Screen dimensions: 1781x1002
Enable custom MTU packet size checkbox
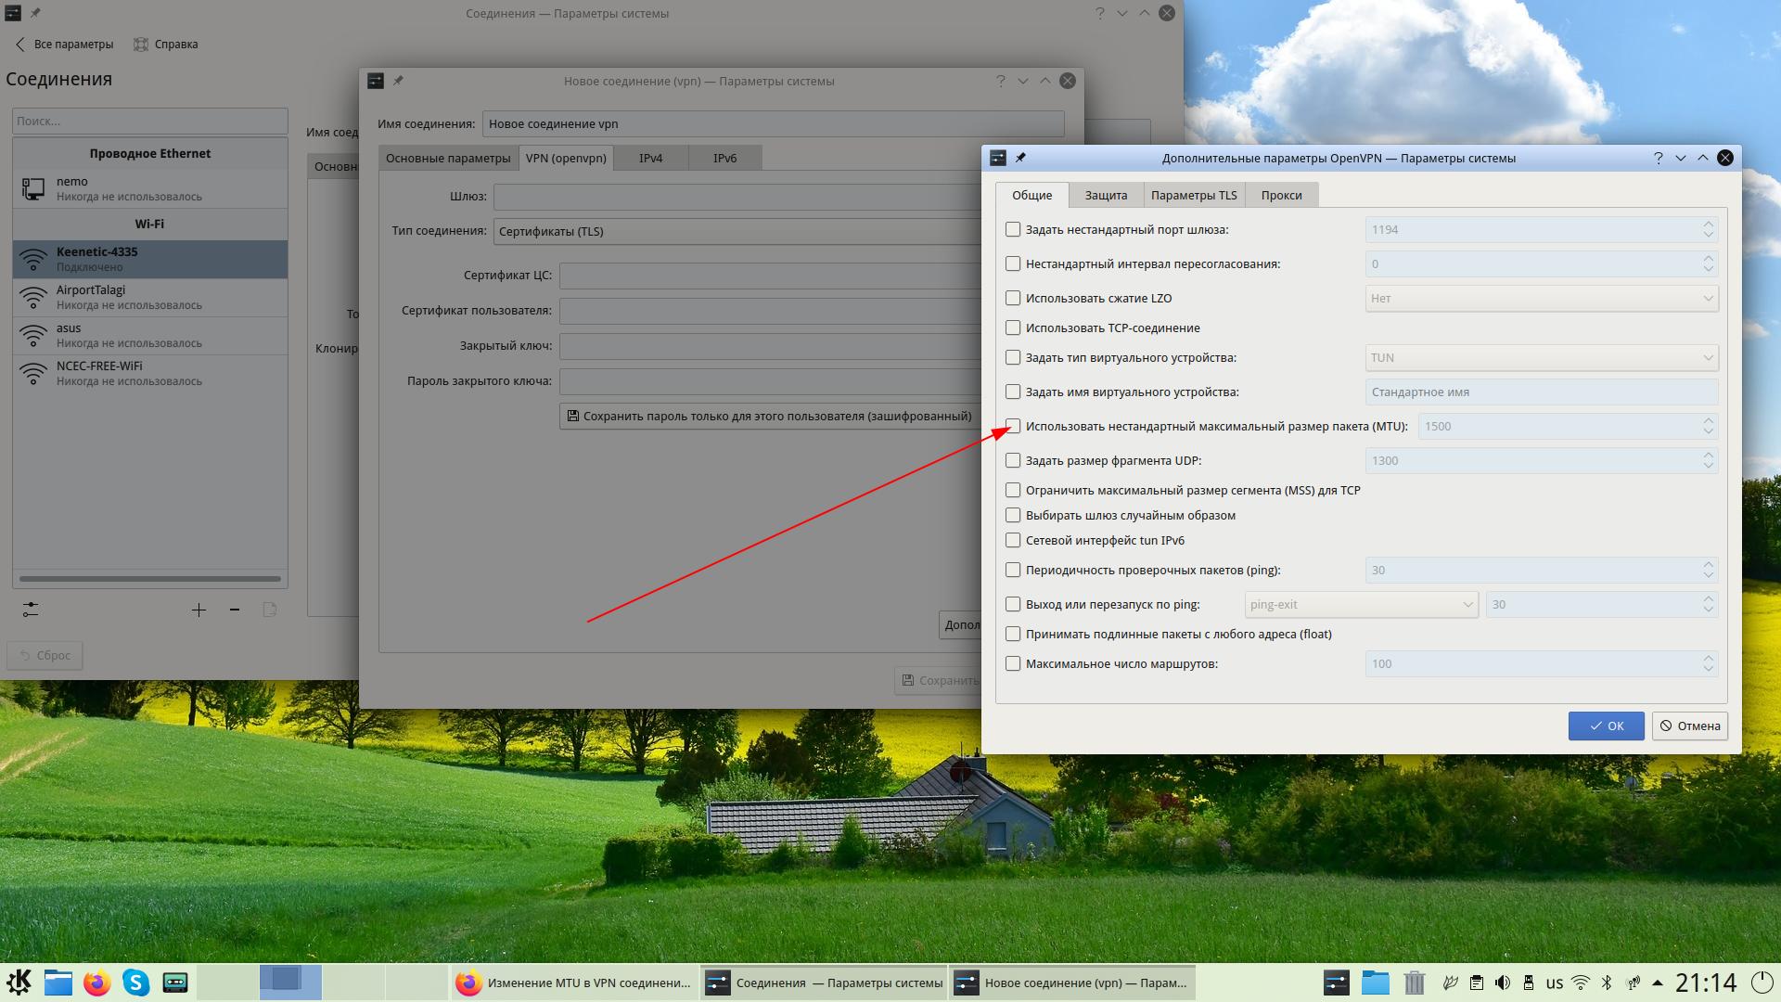tap(1013, 426)
